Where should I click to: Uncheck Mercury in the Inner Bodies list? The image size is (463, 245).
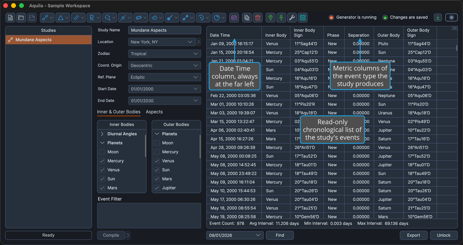click(x=102, y=161)
